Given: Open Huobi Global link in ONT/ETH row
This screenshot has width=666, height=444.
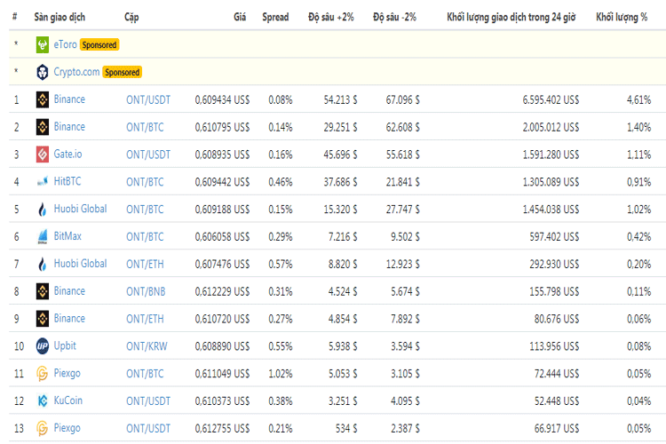Looking at the screenshot, I should point(80,264).
